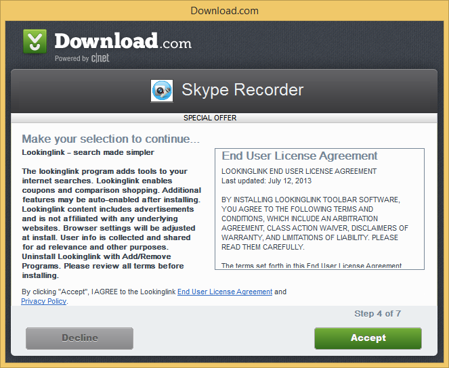449x368 pixels.
Task: Click the green Download.com arrow logo icon
Action: 35,41
